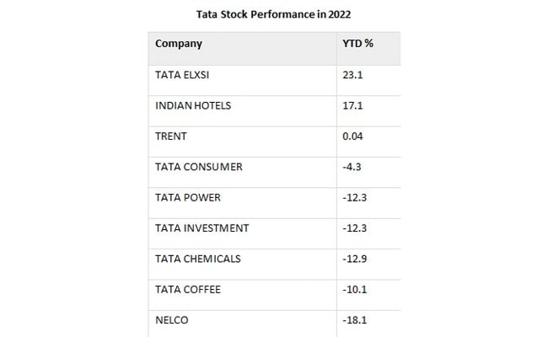Select the 0.04 YTD value for Trent
This screenshot has width=548, height=337.
[x=353, y=136]
